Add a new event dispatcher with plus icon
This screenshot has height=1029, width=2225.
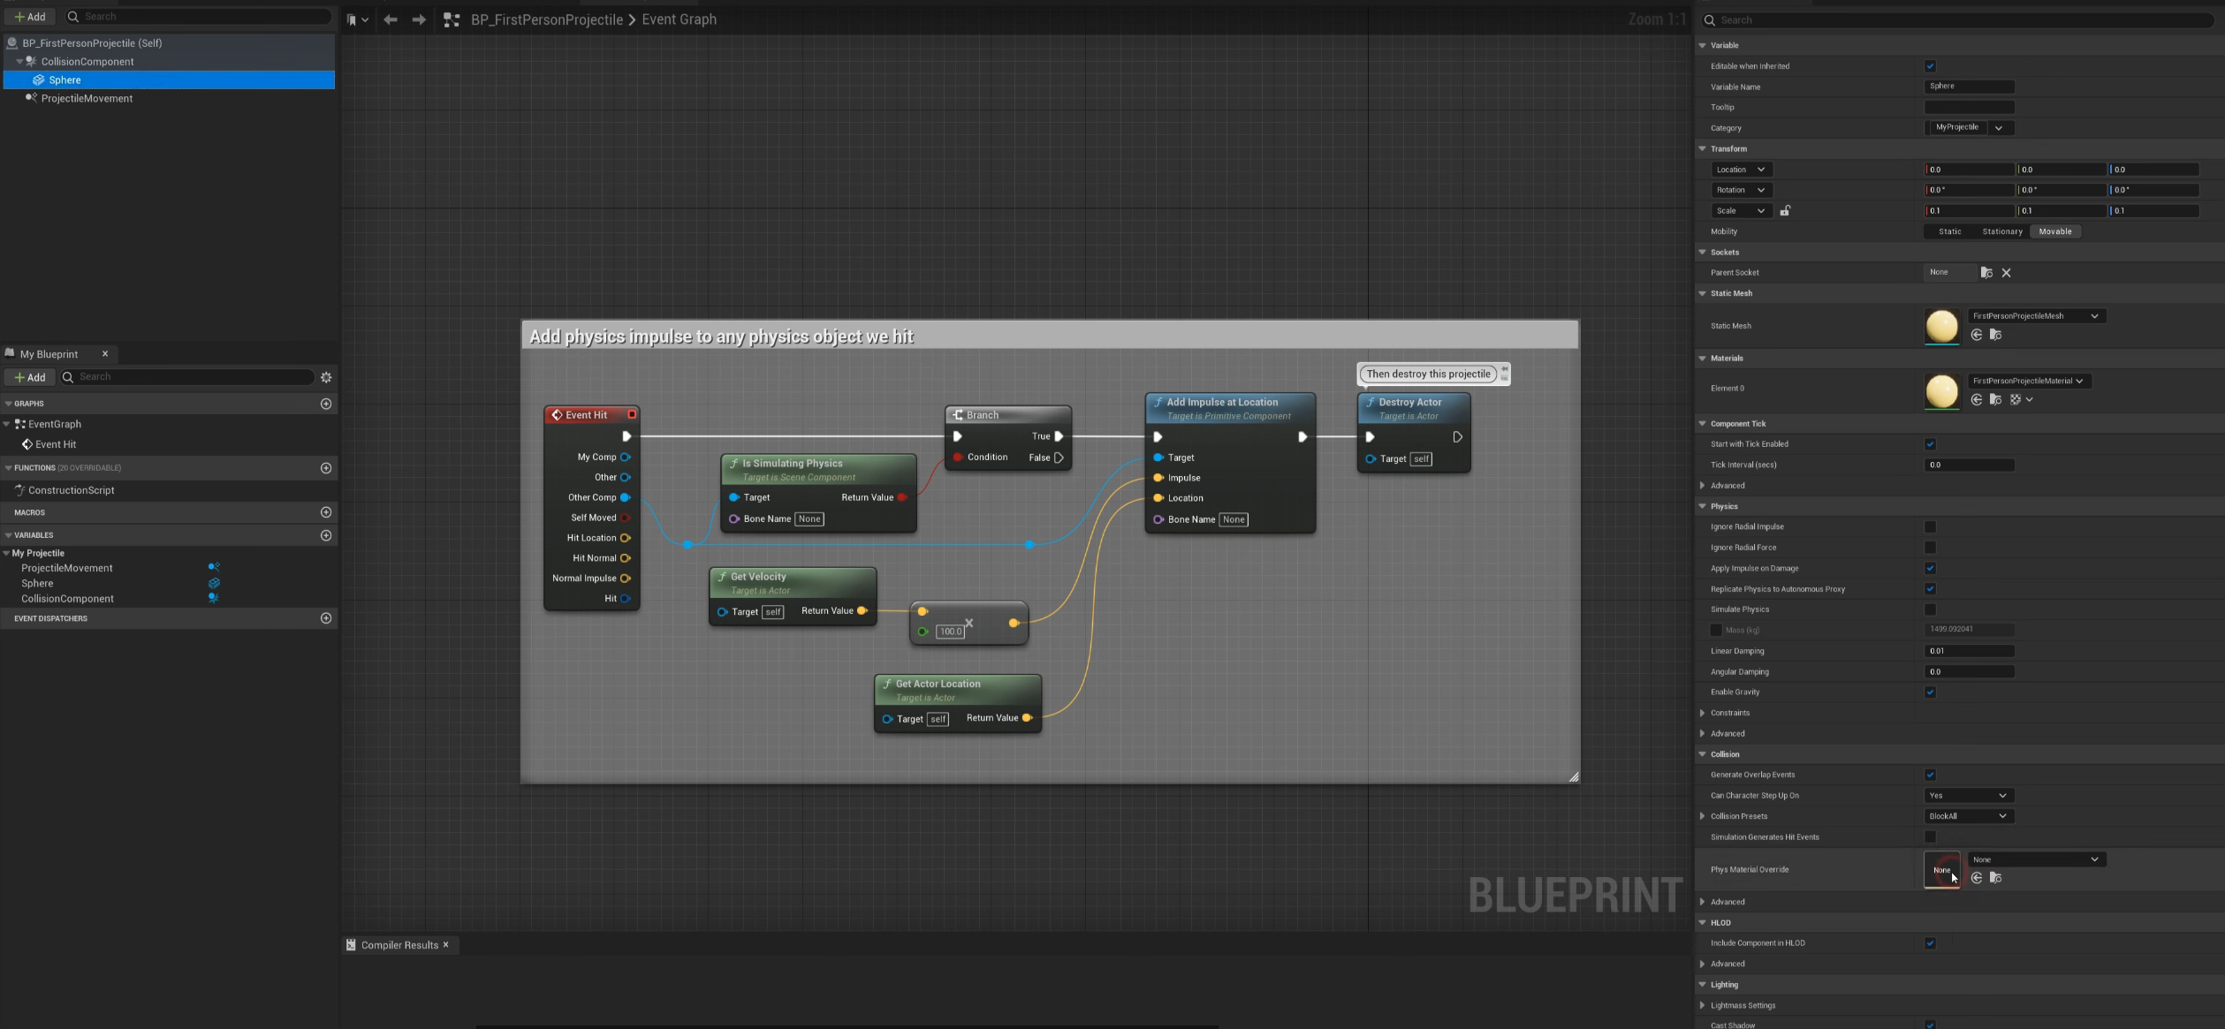(326, 618)
